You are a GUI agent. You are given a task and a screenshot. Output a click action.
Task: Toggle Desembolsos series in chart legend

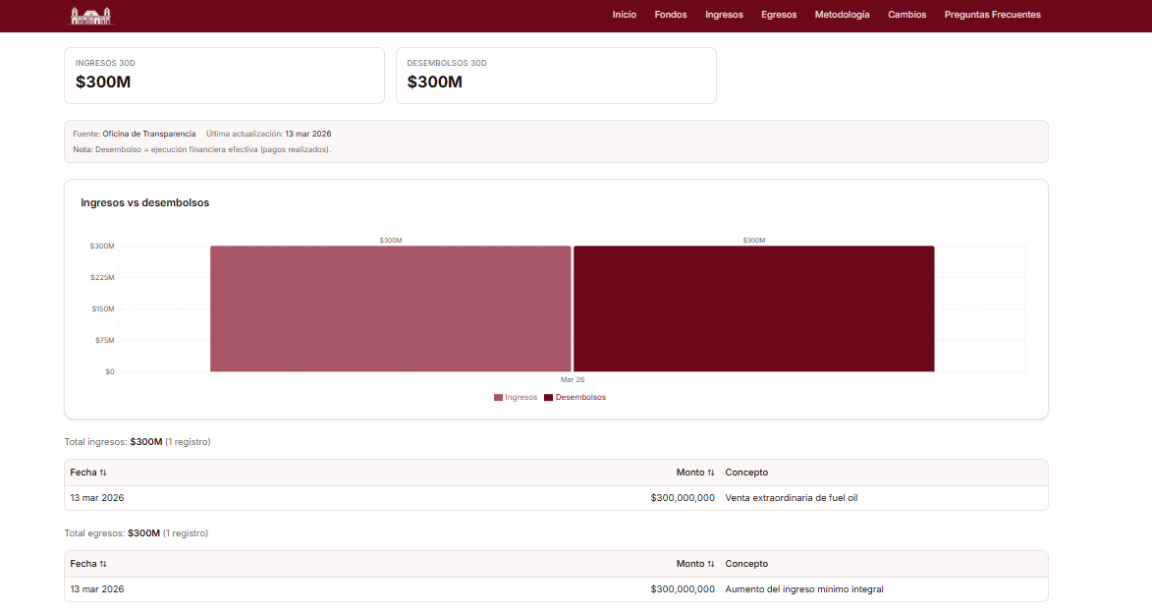575,397
